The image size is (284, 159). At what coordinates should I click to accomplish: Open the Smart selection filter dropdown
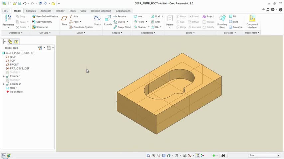[x=279, y=155]
